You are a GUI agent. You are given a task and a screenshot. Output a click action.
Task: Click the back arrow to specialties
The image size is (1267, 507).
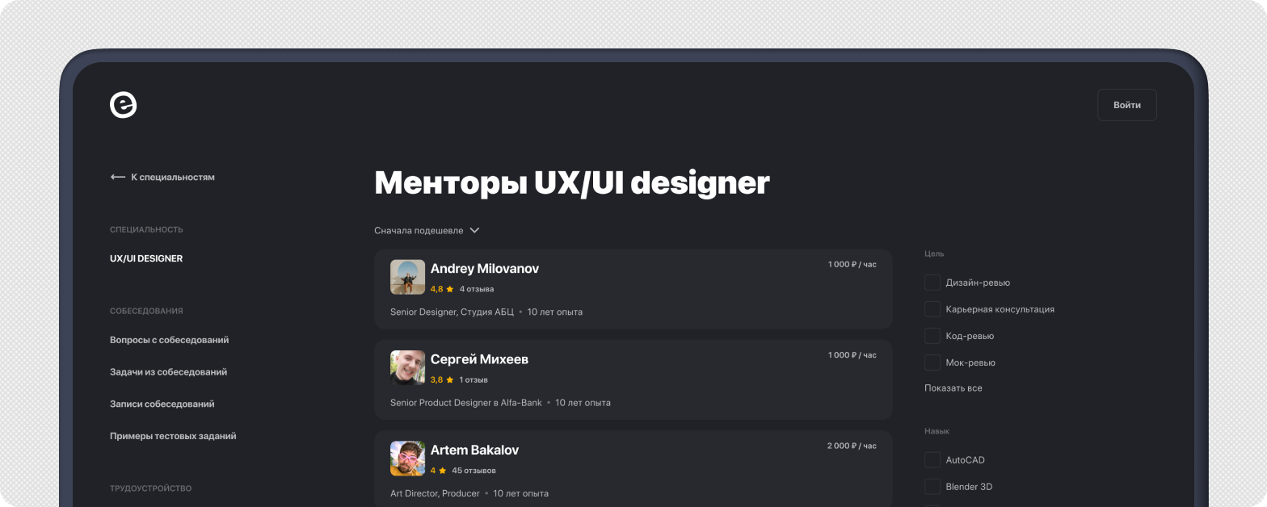(118, 177)
